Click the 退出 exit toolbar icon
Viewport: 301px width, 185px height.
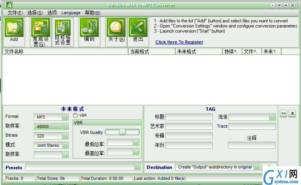click(x=138, y=27)
